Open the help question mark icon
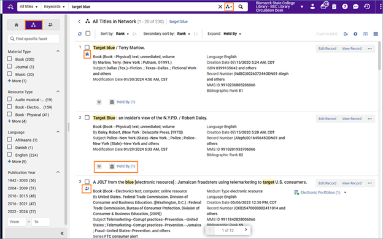The width and height of the screenshot is (383, 239). [x=345, y=7]
